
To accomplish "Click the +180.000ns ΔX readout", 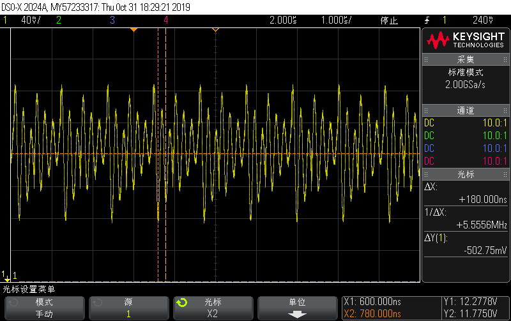I will 483,199.
